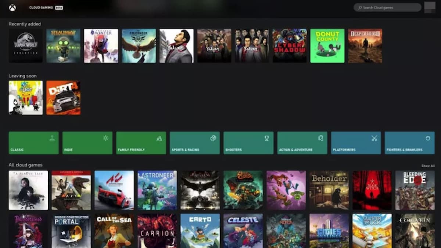Image resolution: width=441 pixels, height=248 pixels.
Task: Click the Show All link
Action: (428, 166)
